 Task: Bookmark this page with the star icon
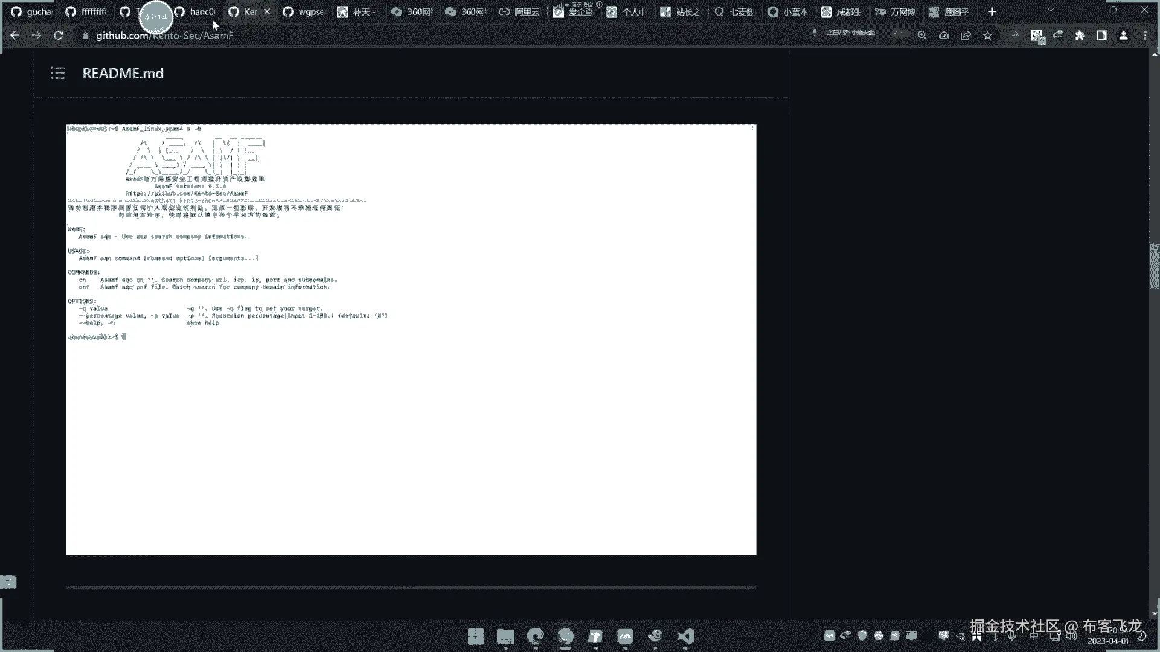pyautogui.click(x=988, y=36)
